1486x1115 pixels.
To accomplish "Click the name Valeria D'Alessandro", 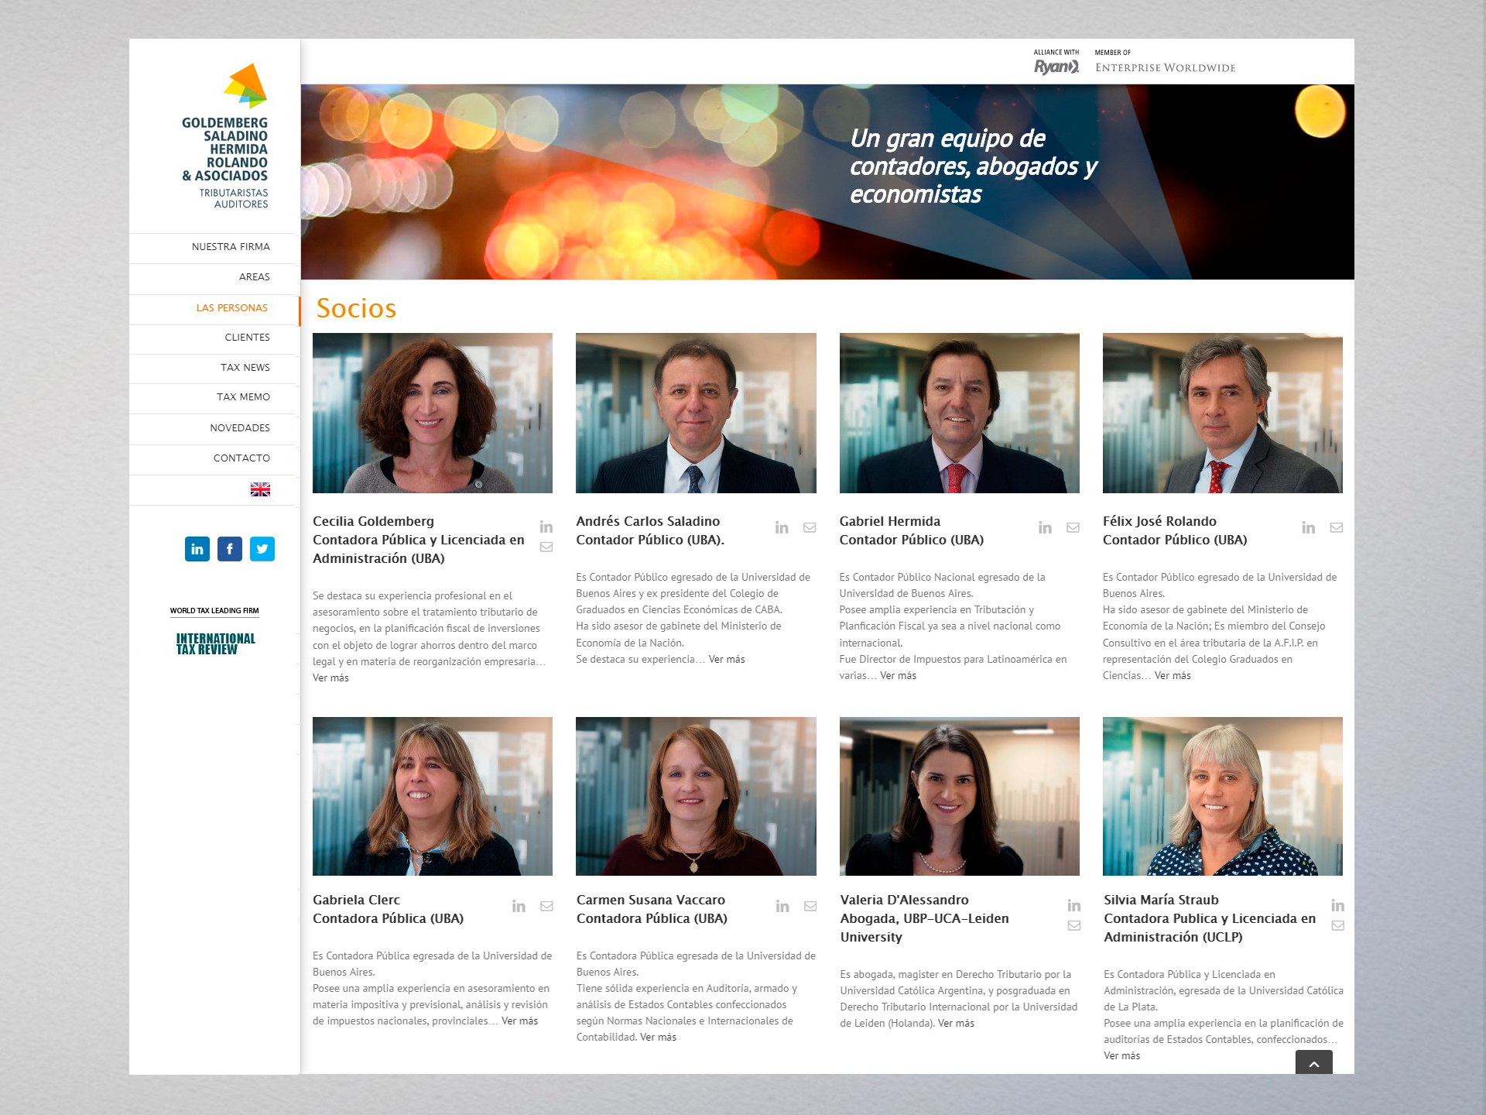I will [x=904, y=901].
